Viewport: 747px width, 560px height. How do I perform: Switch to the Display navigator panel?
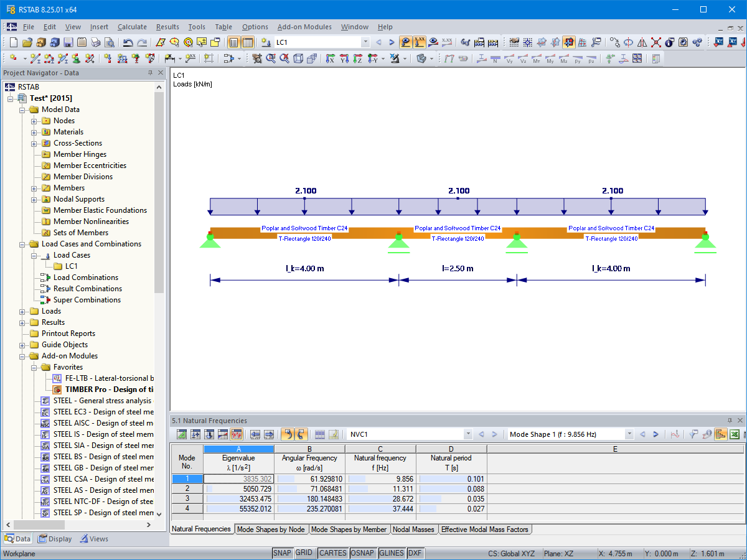(54, 538)
